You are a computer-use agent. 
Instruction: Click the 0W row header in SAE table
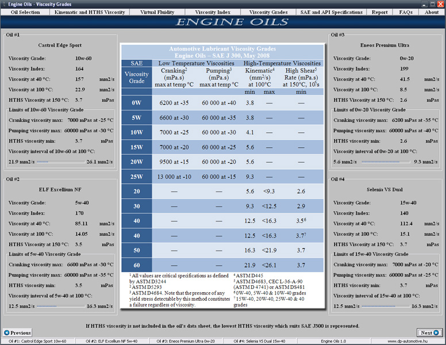point(137,103)
